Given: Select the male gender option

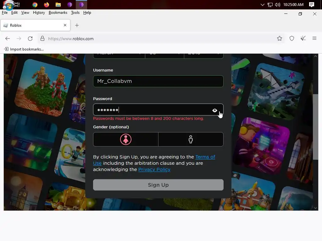Looking at the screenshot, I should [191, 139].
